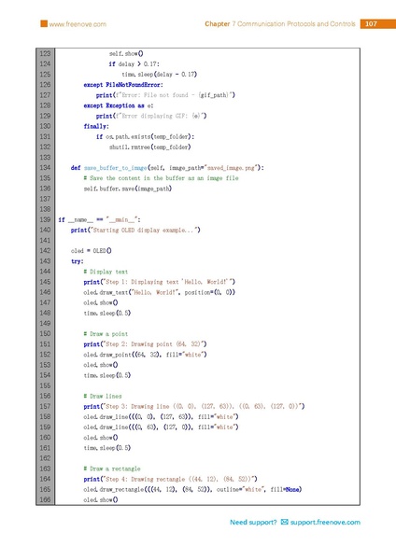This screenshot has height=560, width=396.
Task: Click 'except Exception as e:' line
Action: (119, 105)
